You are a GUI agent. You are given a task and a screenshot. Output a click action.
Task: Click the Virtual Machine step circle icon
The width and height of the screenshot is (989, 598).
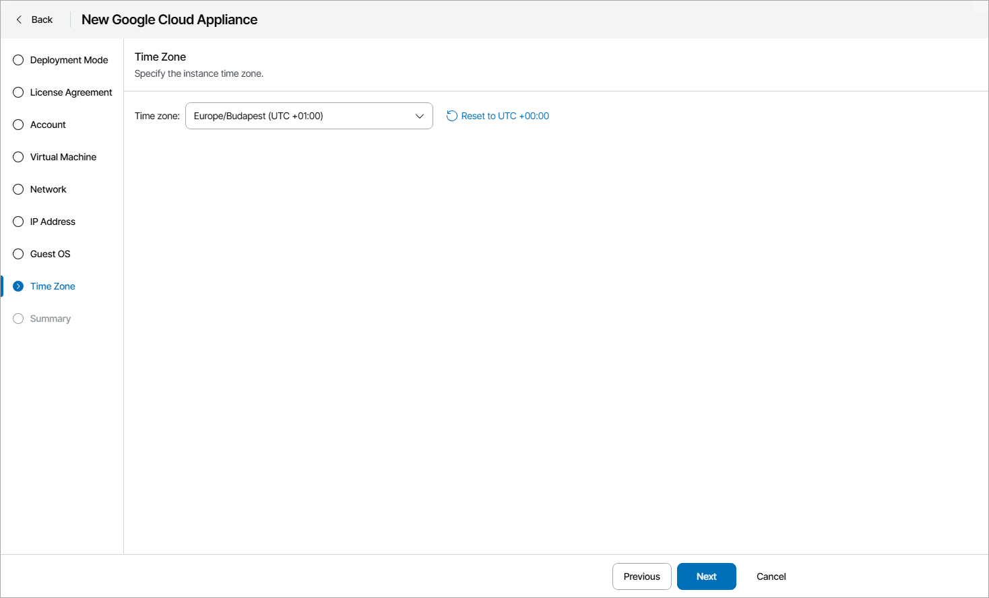pos(18,157)
